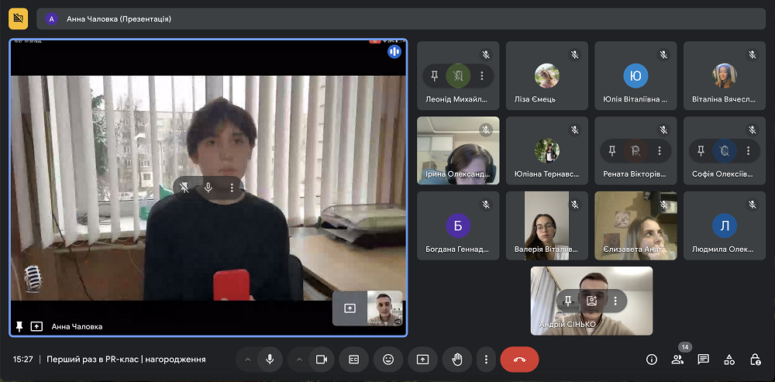Raise your hand
The height and width of the screenshot is (382, 775).
(x=457, y=360)
